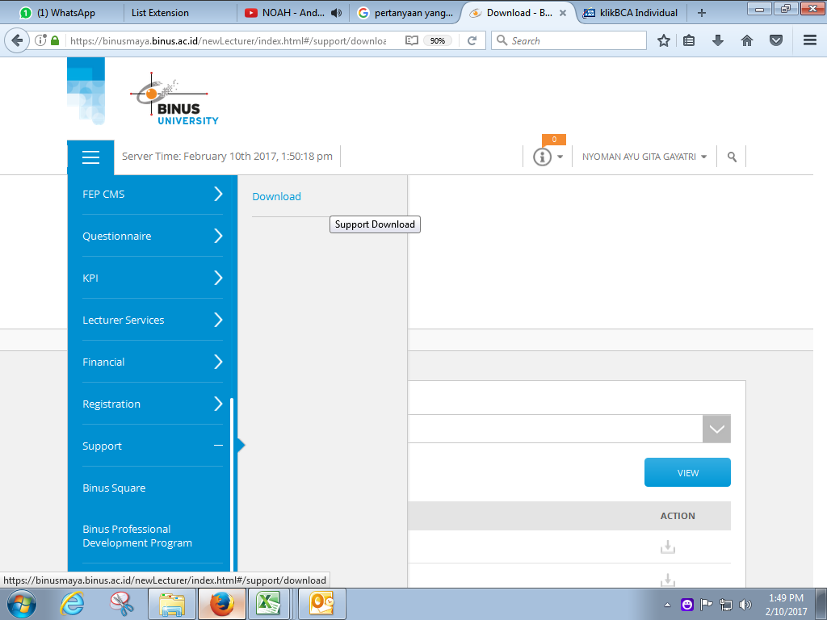Click the hamburger menu icon beside Server Time
Viewport: 827px width, 620px height.
90,157
